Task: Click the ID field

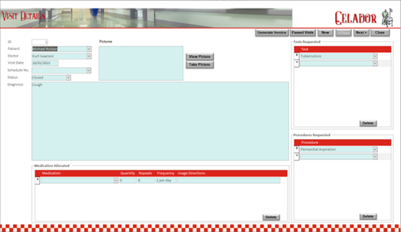Action: (40, 42)
